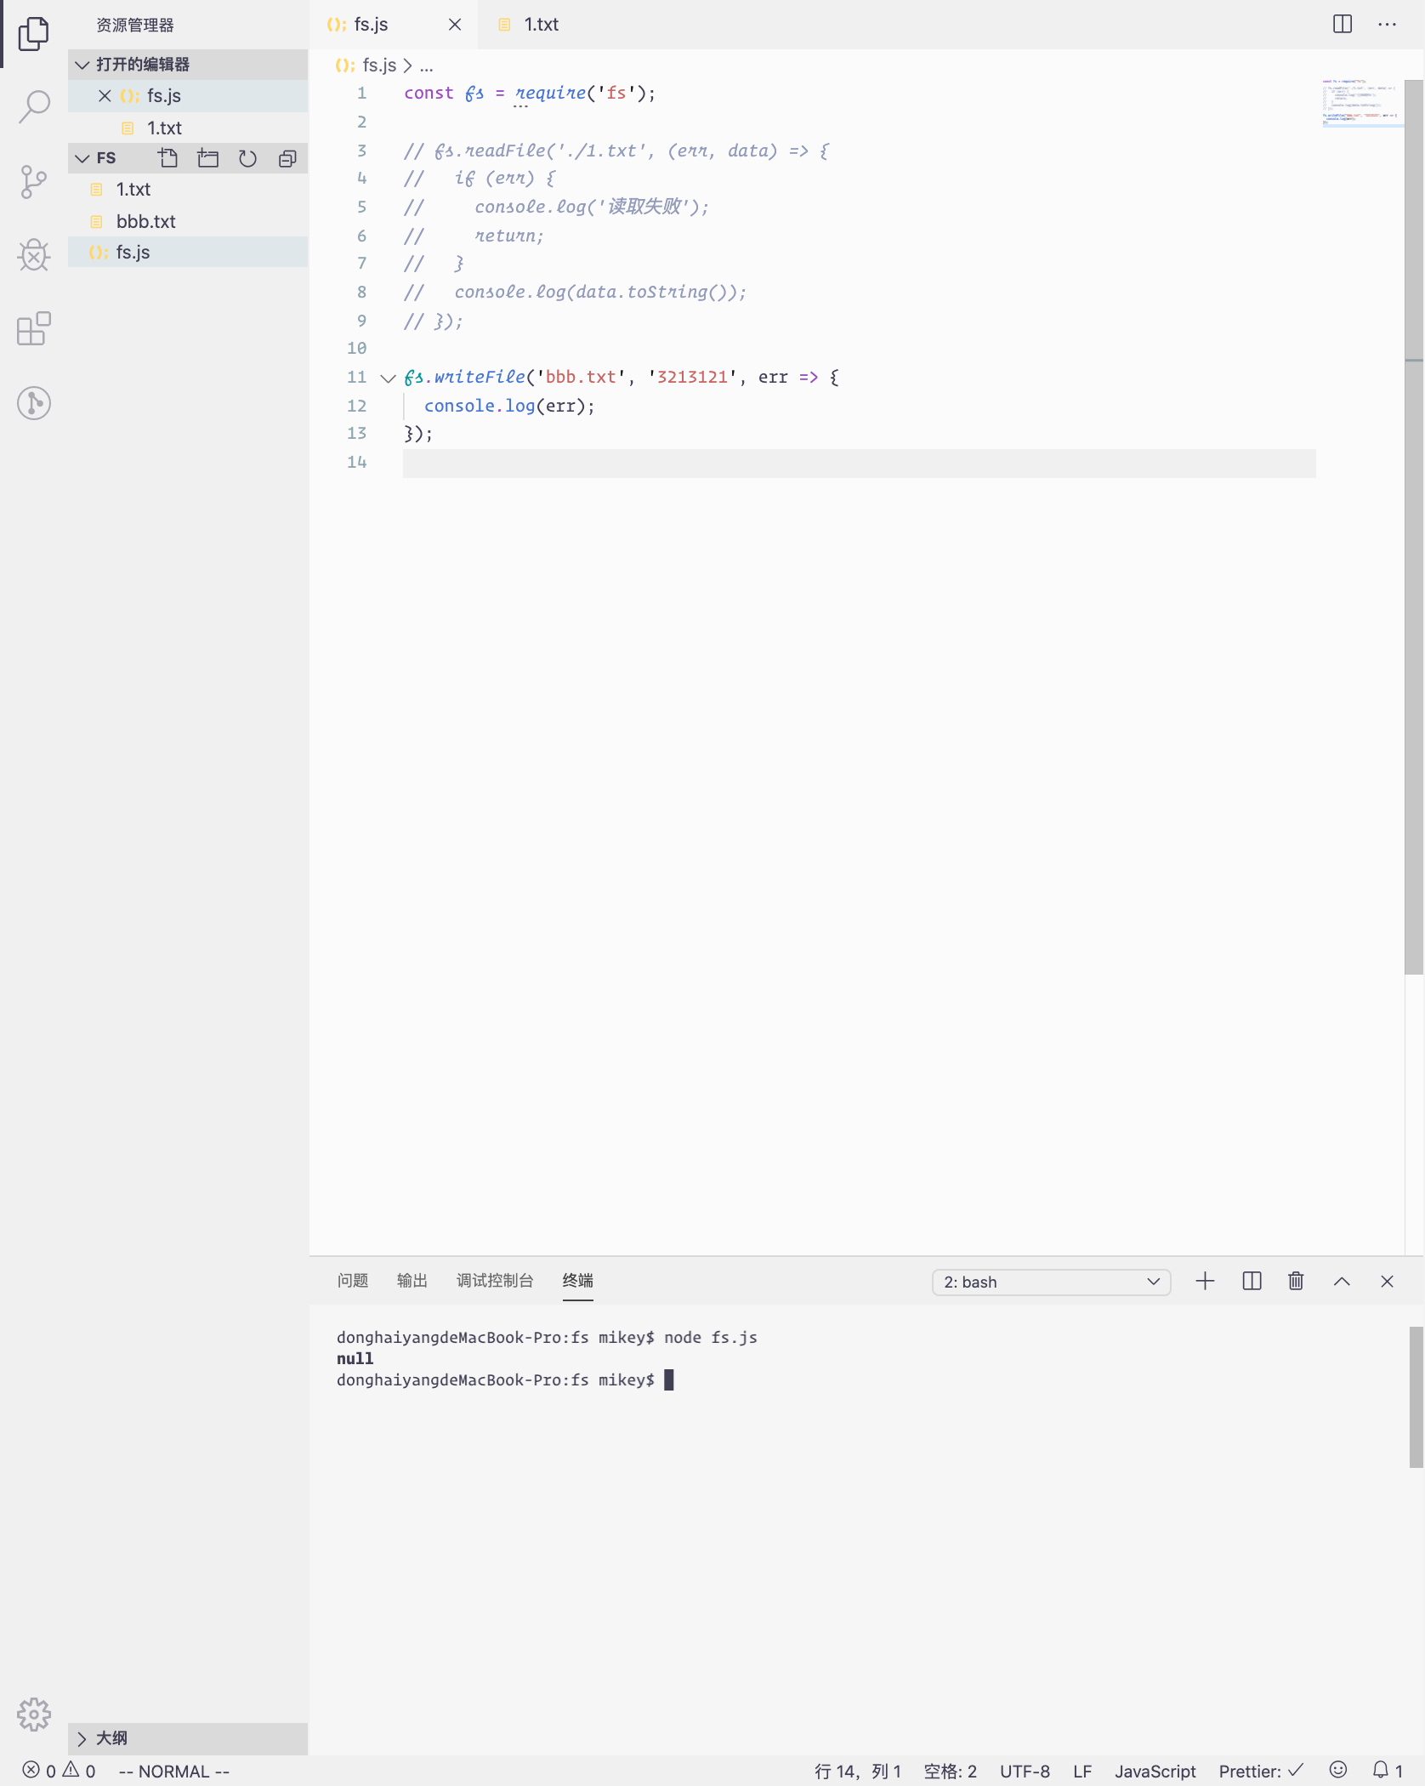The height and width of the screenshot is (1786, 1425).
Task: Show warnings count in status bar
Action: click(x=79, y=1770)
